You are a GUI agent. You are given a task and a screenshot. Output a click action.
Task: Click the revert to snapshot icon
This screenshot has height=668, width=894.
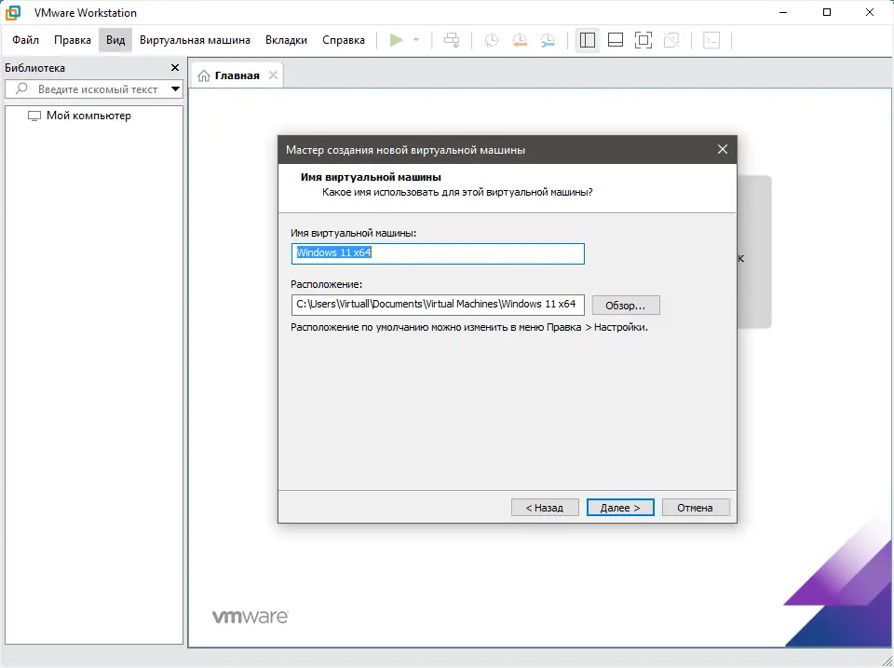point(520,40)
